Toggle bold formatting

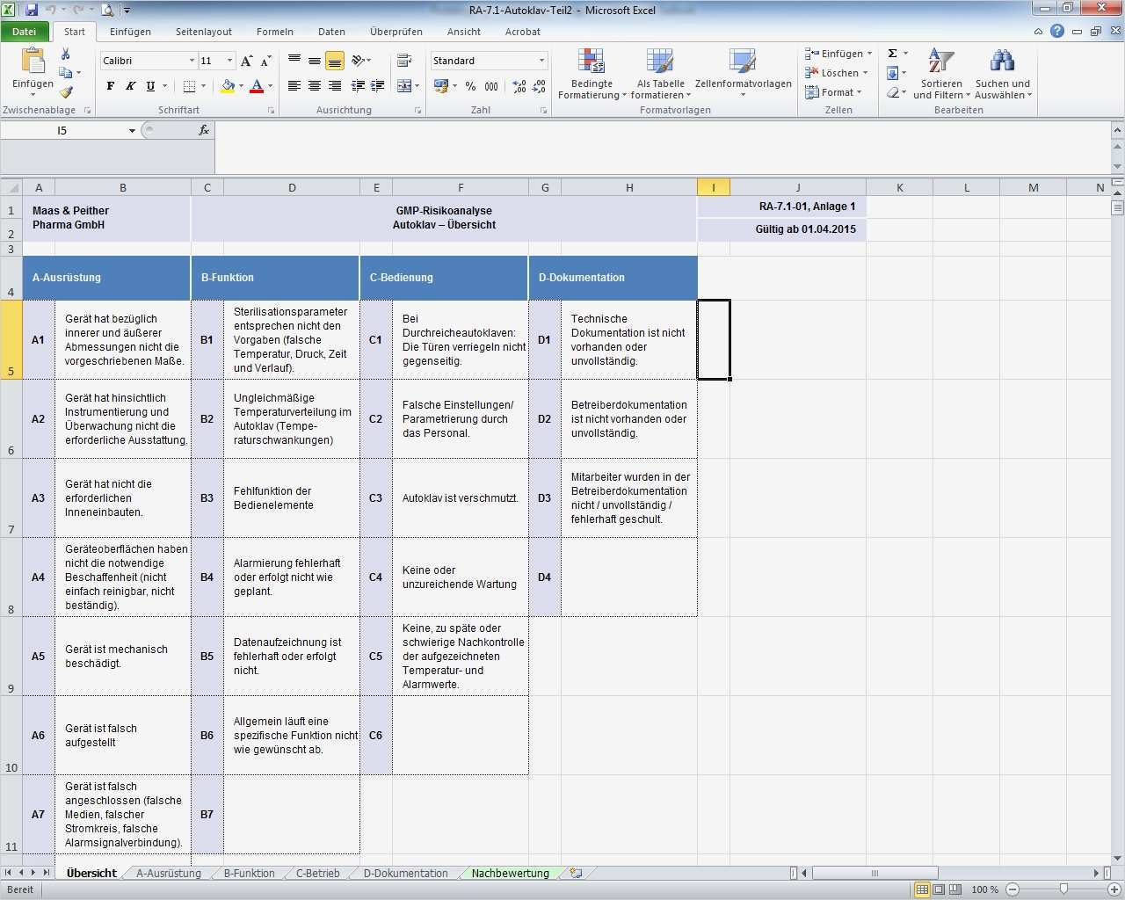point(110,86)
